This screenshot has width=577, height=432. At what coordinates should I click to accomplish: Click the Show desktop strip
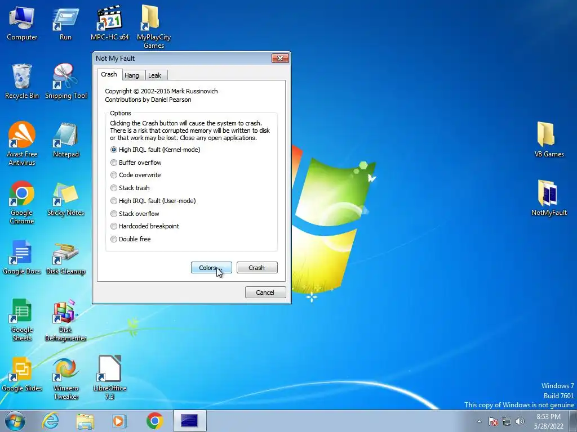pos(573,421)
